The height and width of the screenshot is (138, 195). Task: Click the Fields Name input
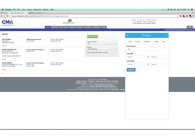point(136,57)
